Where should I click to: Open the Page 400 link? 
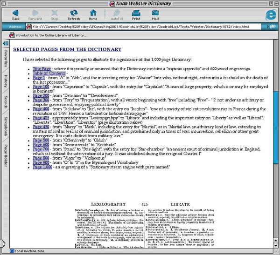click(41, 109)
